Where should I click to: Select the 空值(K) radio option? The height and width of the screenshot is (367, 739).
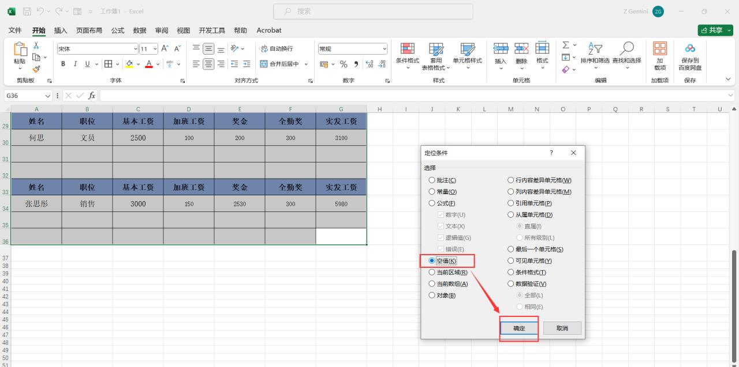(442, 261)
